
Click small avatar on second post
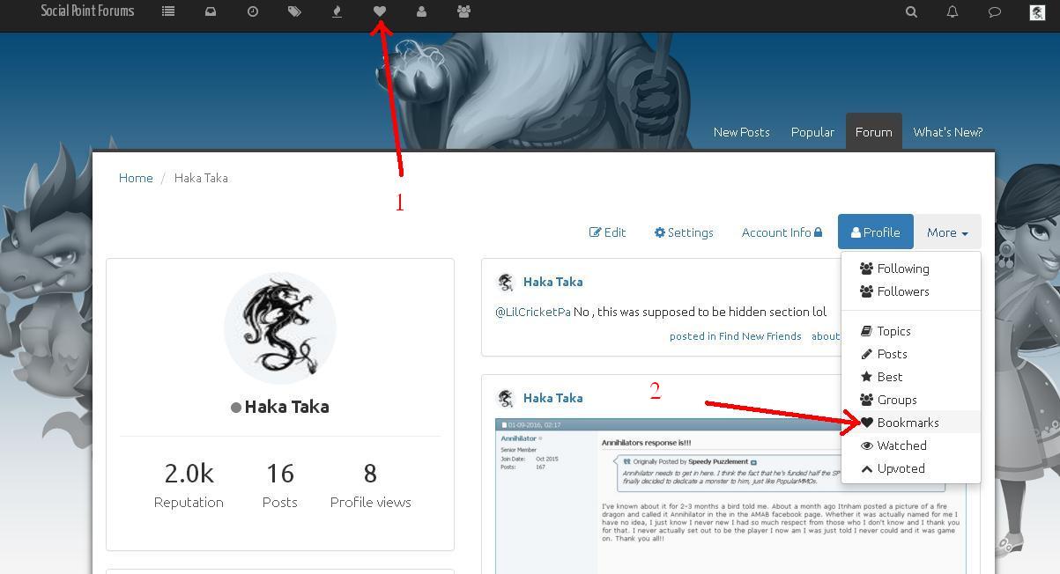point(506,398)
